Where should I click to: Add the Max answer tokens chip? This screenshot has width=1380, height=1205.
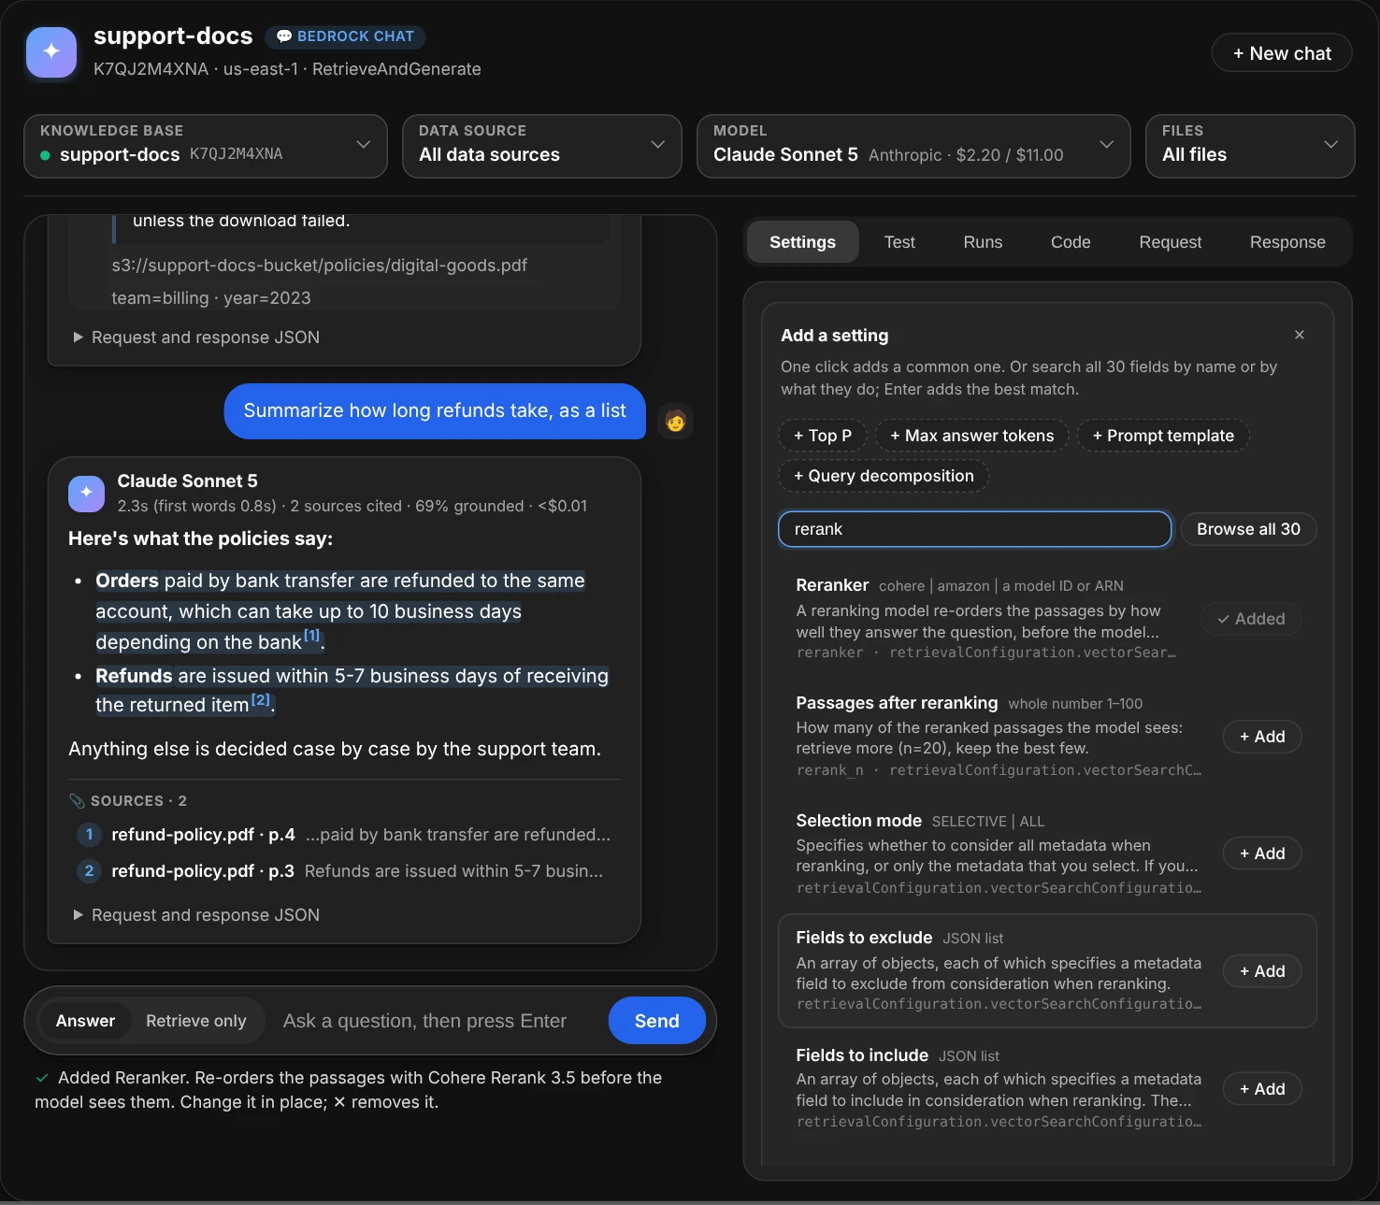971,436
